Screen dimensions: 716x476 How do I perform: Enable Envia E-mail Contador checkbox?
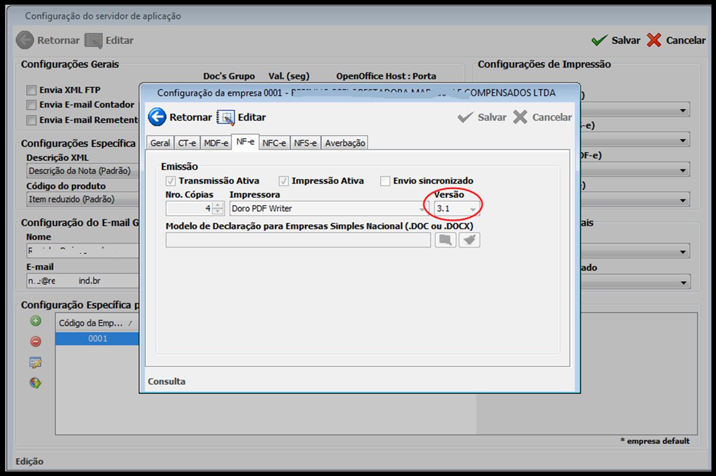point(31,105)
